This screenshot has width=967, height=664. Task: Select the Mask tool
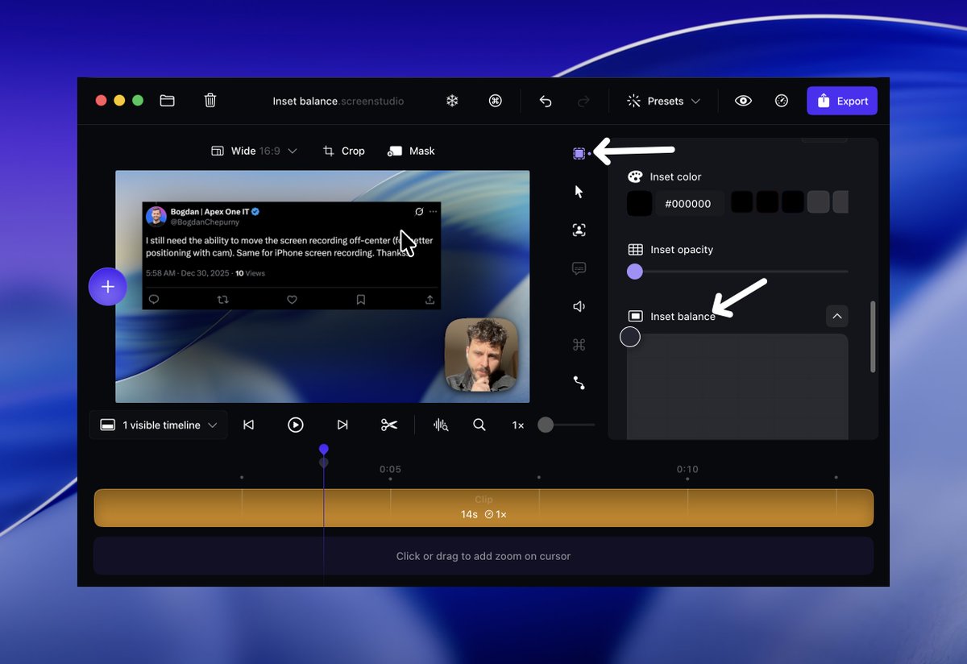click(411, 151)
